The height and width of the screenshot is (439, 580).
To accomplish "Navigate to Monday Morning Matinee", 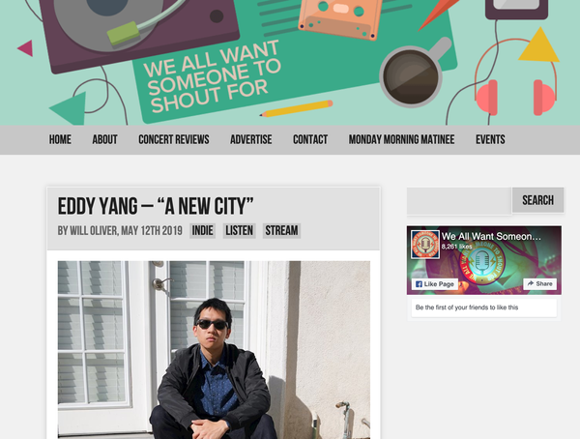I will point(401,139).
